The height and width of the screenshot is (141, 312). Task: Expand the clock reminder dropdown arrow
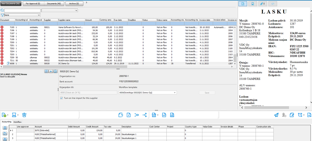[304, 115]
